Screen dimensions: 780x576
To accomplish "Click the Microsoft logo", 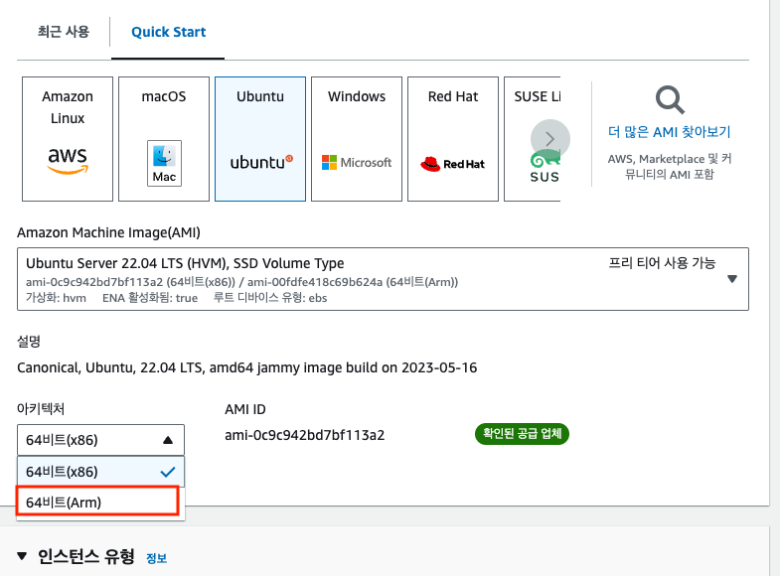I will pyautogui.click(x=357, y=163).
